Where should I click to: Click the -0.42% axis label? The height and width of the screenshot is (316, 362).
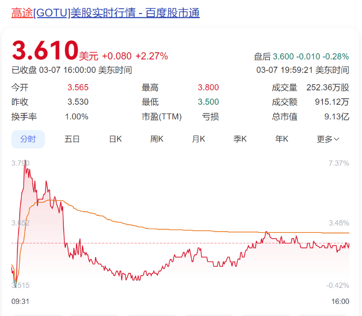[337, 285]
